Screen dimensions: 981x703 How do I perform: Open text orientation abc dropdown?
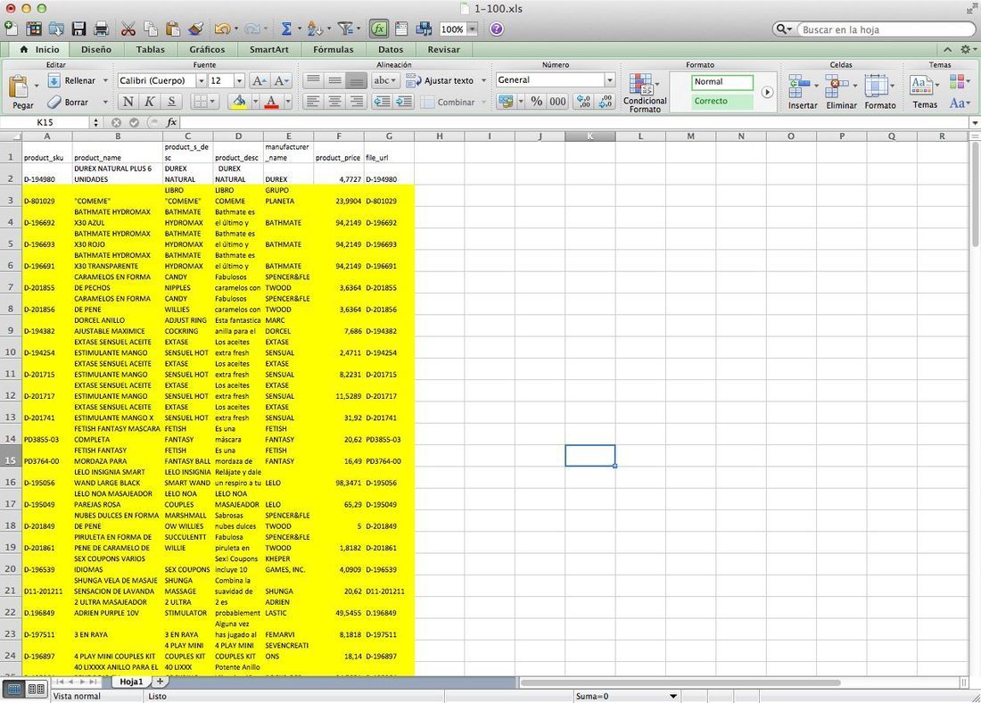tap(384, 80)
